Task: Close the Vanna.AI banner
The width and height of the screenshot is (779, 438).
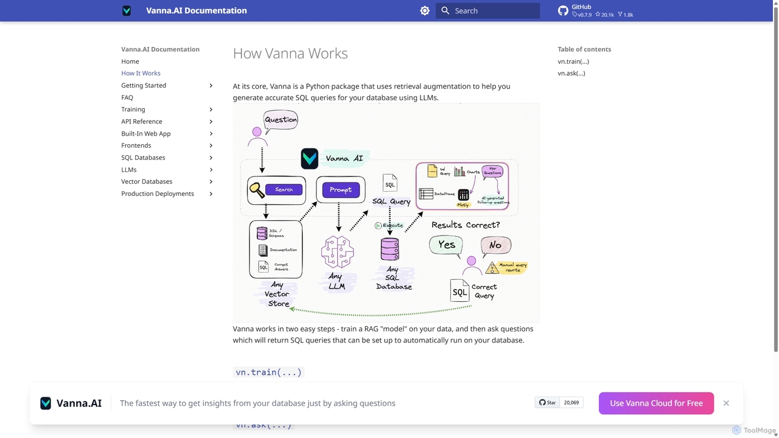Action: click(x=726, y=403)
